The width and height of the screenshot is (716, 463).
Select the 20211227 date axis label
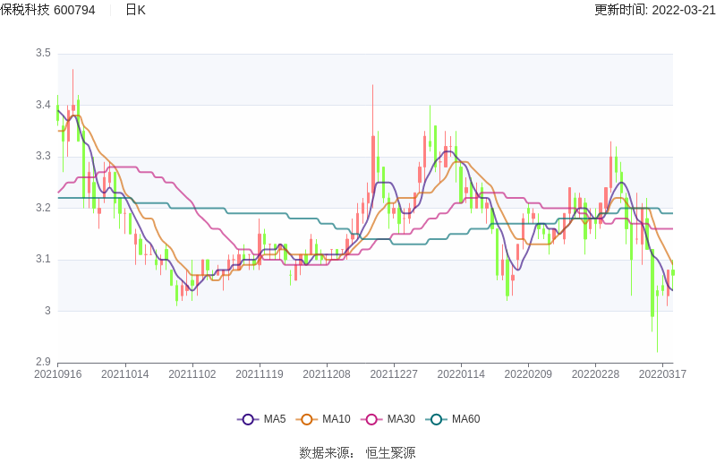(393, 374)
